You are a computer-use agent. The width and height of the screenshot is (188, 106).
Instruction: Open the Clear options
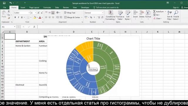[x=157, y=18]
